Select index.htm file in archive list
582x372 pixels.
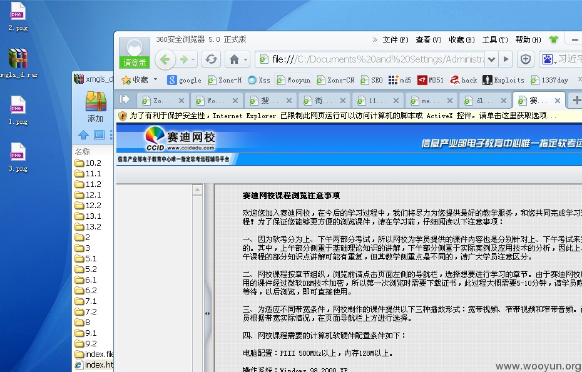point(94,365)
